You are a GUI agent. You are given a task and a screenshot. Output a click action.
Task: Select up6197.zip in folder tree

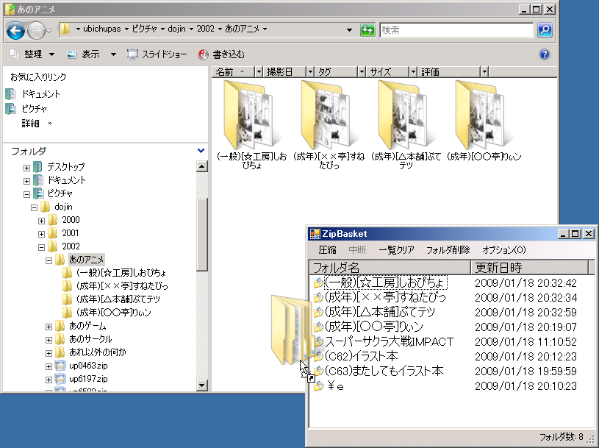[x=88, y=379]
